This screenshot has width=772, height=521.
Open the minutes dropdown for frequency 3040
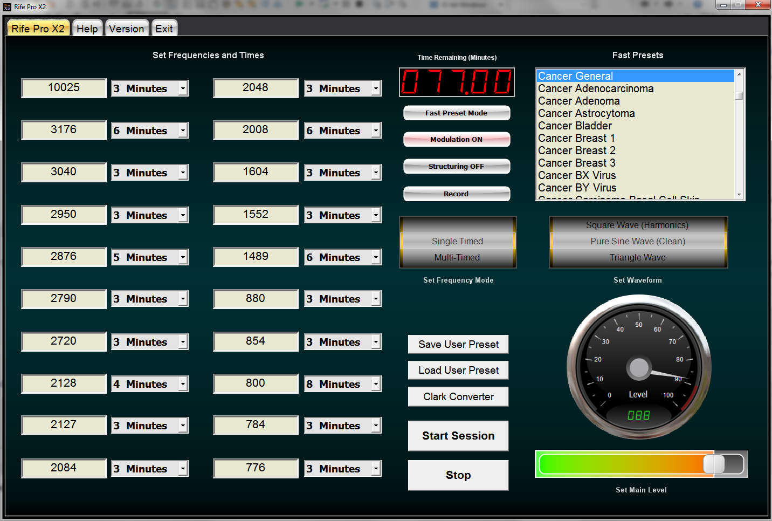point(183,173)
